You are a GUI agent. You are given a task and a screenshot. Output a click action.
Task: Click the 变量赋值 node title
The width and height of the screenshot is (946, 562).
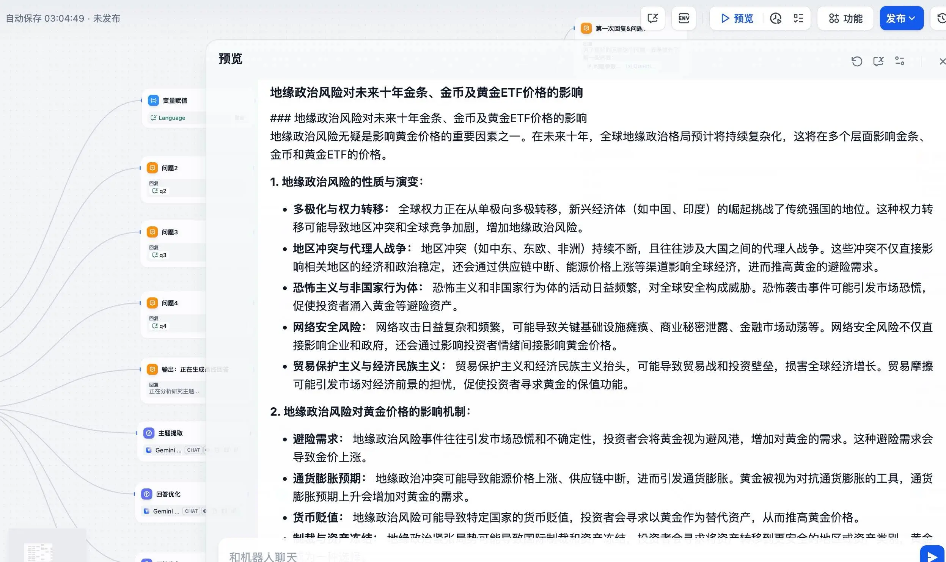click(x=175, y=100)
